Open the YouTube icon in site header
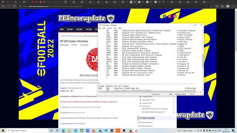Viewport: 237px width, 133px height. point(175,16)
